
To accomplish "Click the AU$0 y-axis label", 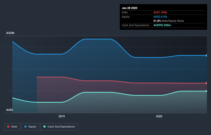I will click(10, 110).
